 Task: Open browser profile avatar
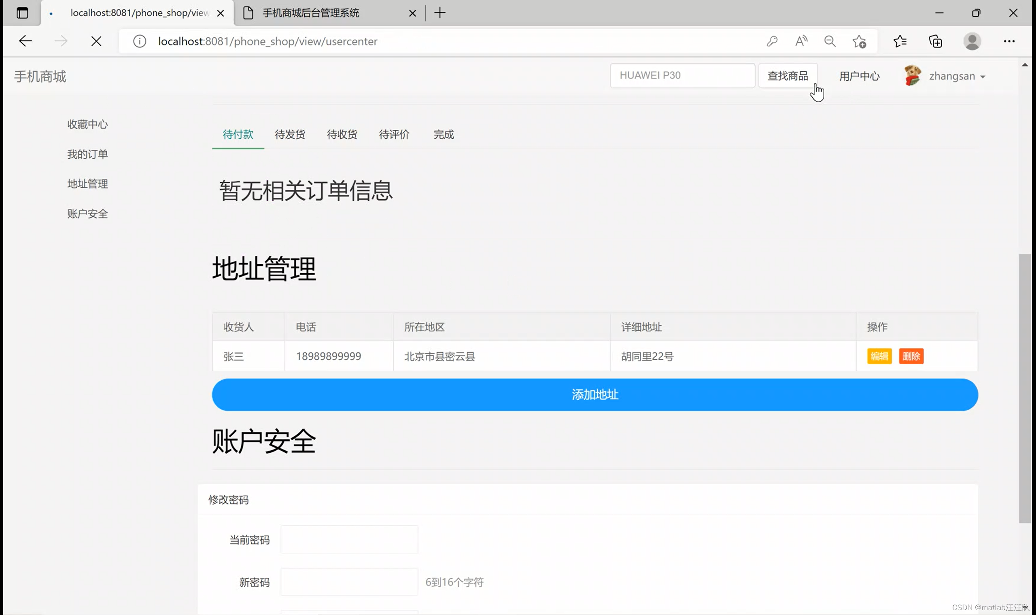(972, 41)
